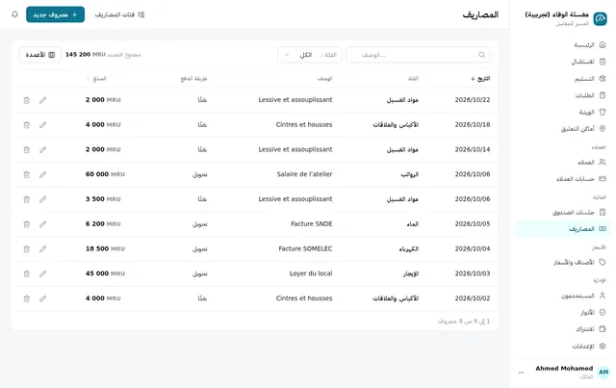Open 'فئات المصاريف' expense categories
616x388 pixels.
[x=119, y=14]
